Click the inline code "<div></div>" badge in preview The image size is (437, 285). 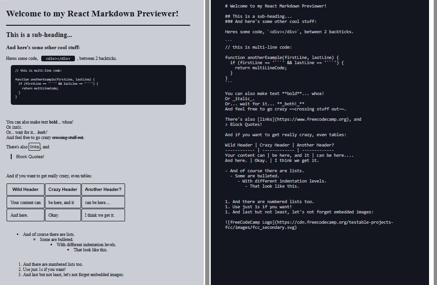(x=58, y=58)
